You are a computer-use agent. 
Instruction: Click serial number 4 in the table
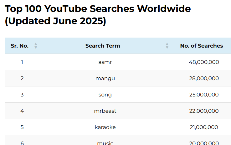coord(22,111)
